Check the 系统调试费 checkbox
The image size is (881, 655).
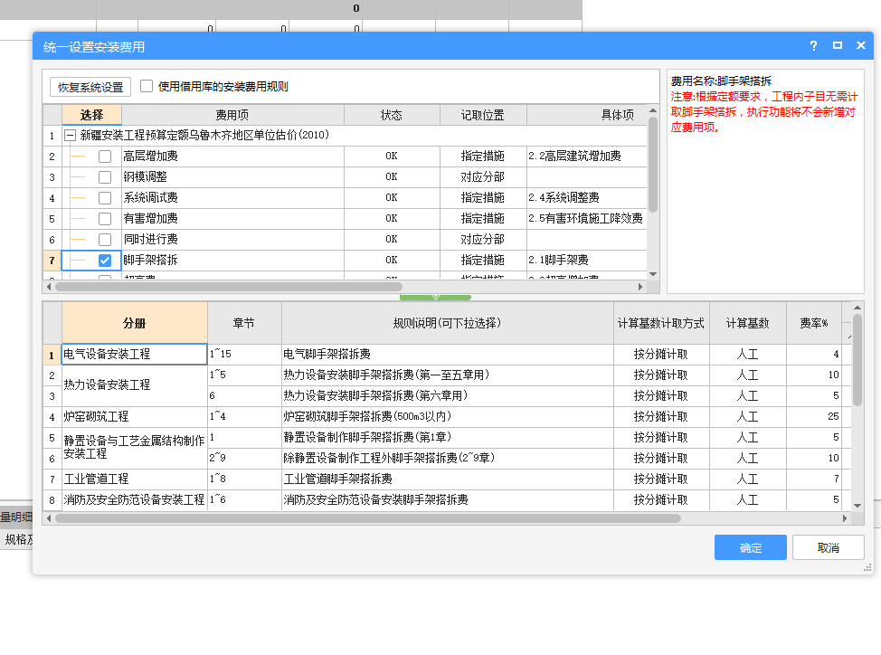pos(105,198)
